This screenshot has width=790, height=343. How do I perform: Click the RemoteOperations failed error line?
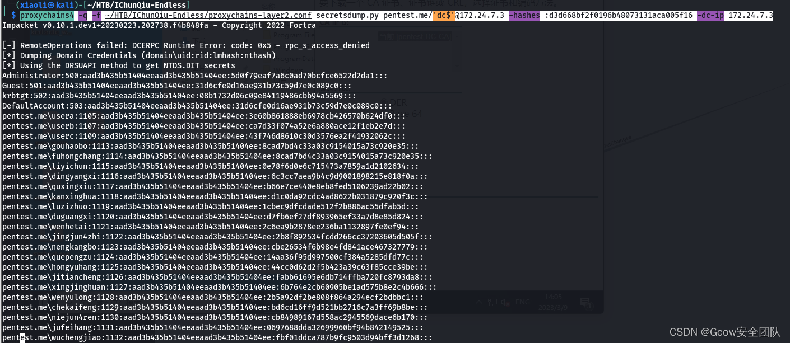tap(186, 45)
